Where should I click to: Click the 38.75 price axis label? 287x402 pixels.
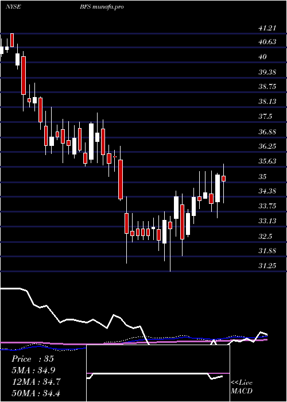tap(267, 87)
